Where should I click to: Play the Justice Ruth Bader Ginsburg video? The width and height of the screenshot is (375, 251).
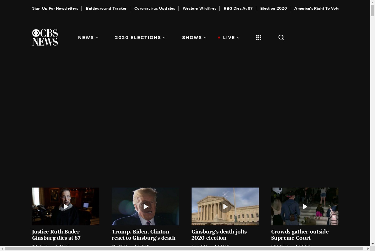coord(66,206)
